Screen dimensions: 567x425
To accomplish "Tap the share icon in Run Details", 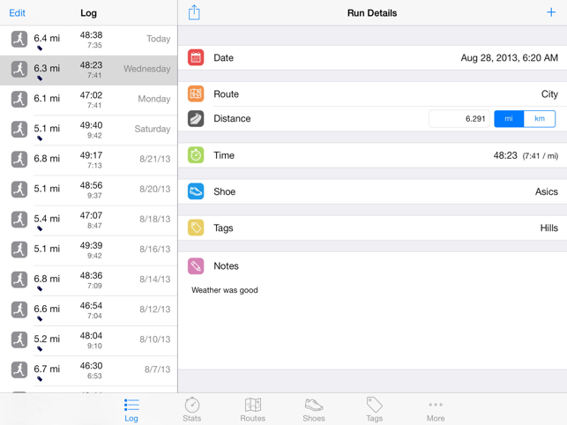I will (194, 12).
